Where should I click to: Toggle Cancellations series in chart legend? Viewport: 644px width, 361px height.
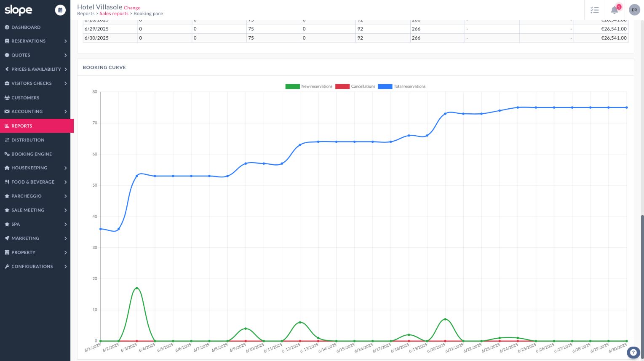click(x=355, y=86)
